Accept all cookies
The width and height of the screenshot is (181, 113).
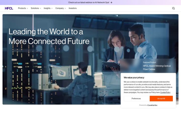[161, 98]
